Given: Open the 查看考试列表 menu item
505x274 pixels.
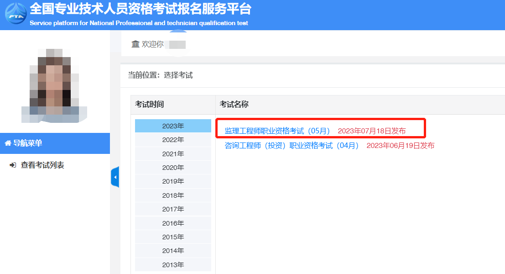Looking at the screenshot, I should coord(42,165).
